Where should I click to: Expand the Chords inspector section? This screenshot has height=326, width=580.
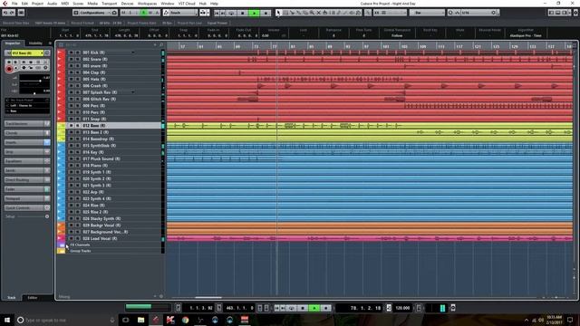[x=27, y=133]
